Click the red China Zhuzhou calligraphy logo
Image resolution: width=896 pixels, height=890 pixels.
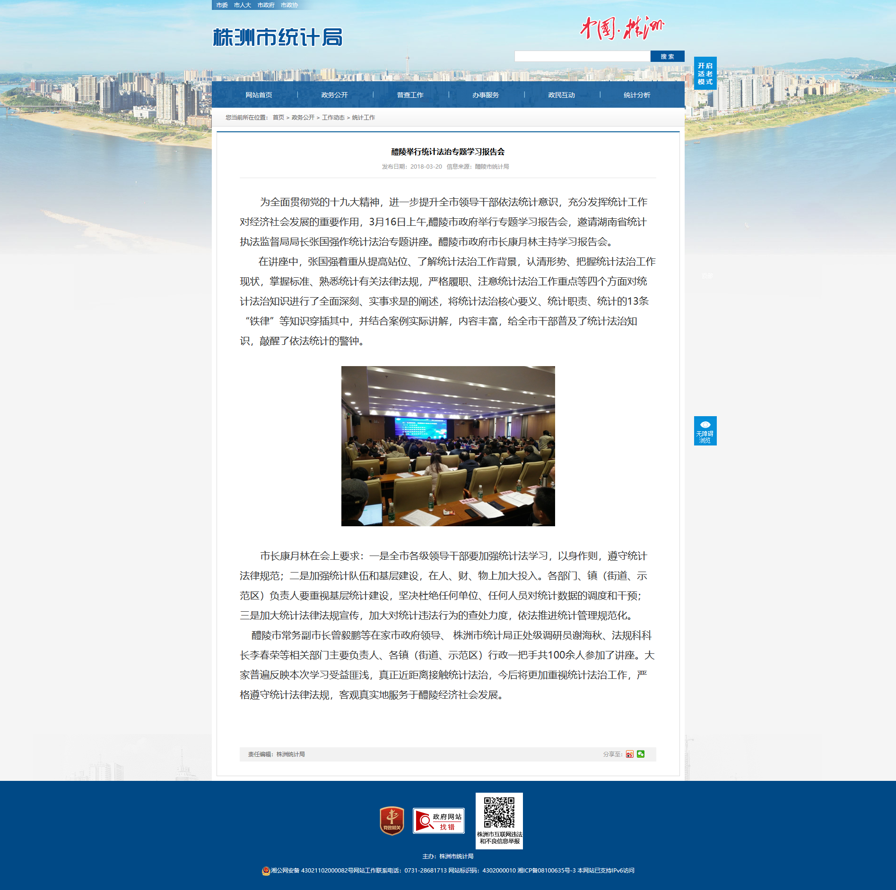[x=622, y=28]
